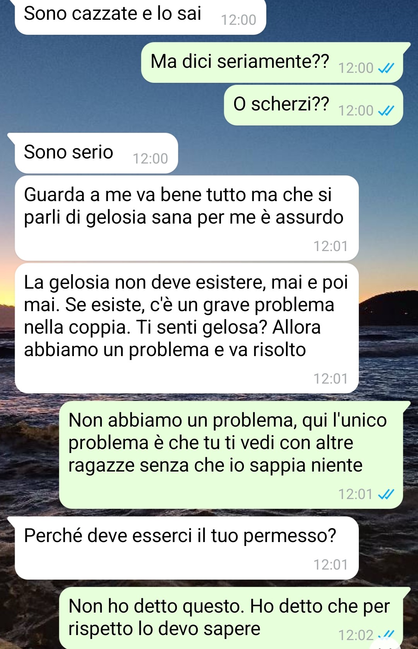Tap the read ticks beside 'O scherzi??'
Image resolution: width=418 pixels, height=649 pixels.
coord(386,111)
